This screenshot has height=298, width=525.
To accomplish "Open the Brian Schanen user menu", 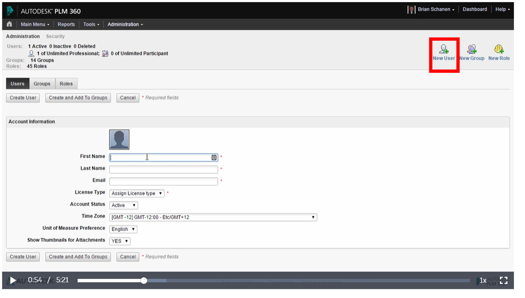I will click(436, 9).
